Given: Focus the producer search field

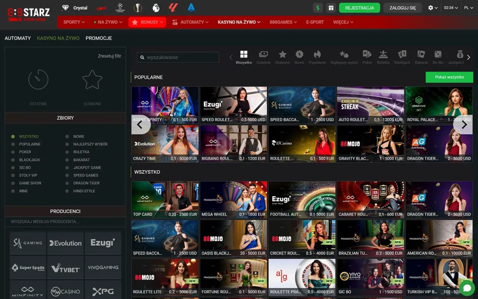Looking at the screenshot, I should (x=65, y=221).
